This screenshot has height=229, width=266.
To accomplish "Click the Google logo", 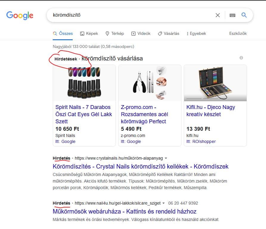I will (20, 15).
